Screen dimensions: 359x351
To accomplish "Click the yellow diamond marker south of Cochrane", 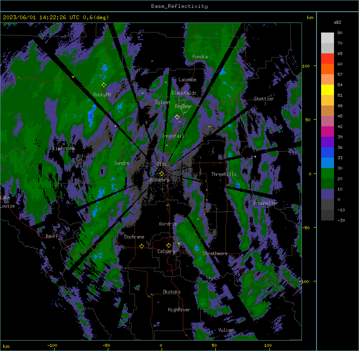I will tap(142, 246).
